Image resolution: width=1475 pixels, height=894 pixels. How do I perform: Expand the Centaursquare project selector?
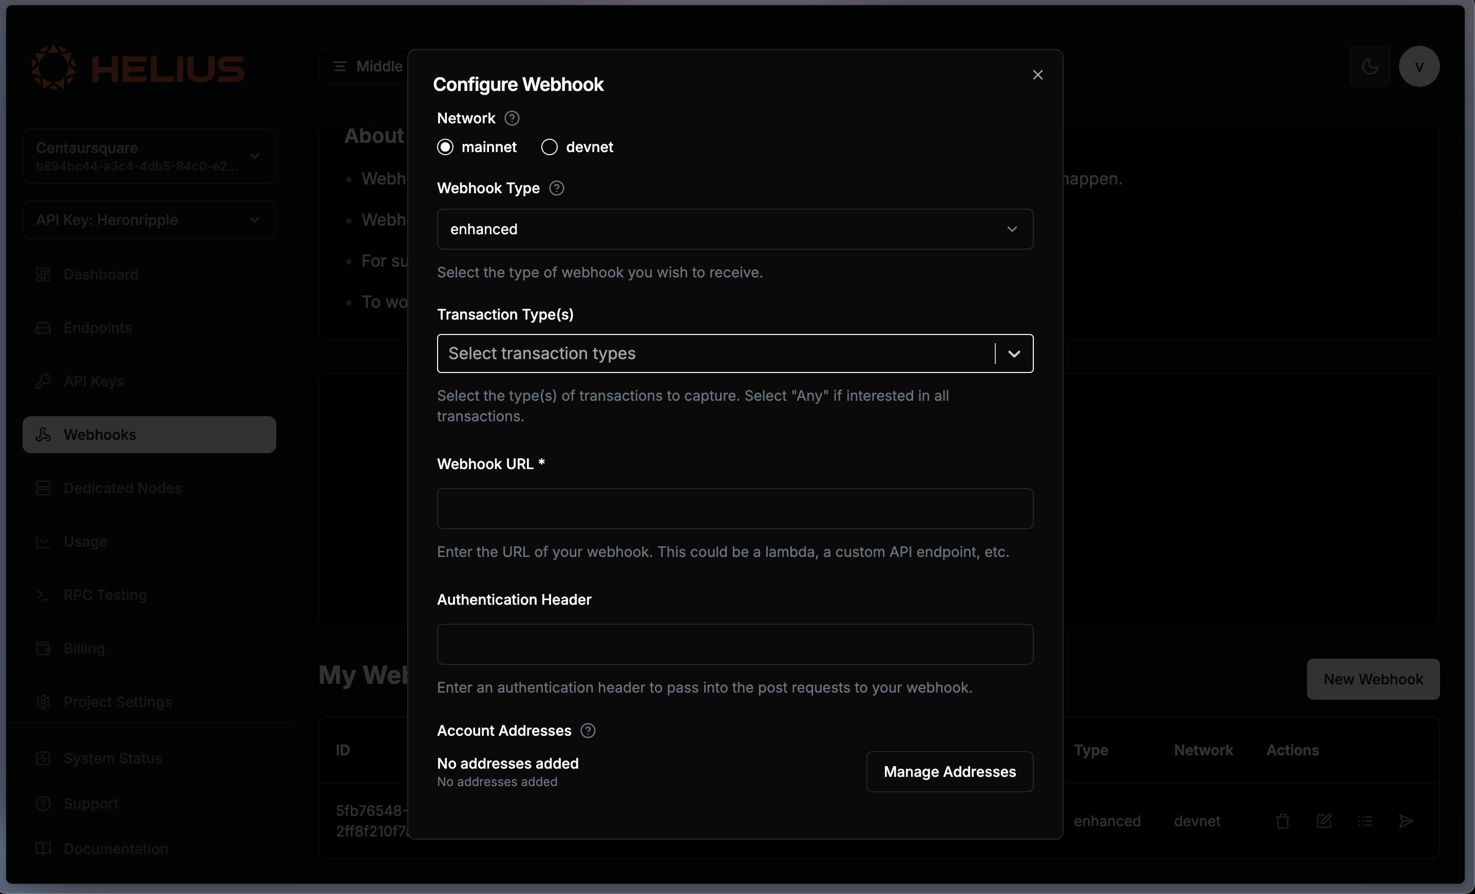(149, 156)
